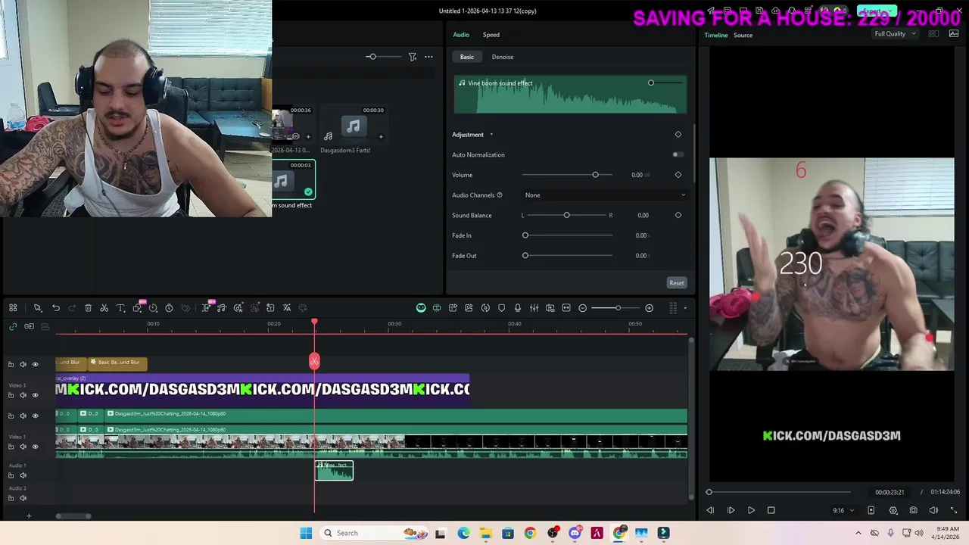The image size is (969, 545).
Task: Click the playhead scissors split button
Action: (x=314, y=361)
